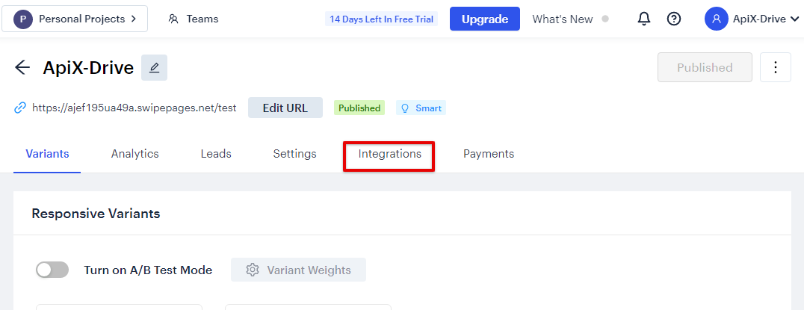804x310 pixels.
Task: Select the Payments tab
Action: pos(489,154)
